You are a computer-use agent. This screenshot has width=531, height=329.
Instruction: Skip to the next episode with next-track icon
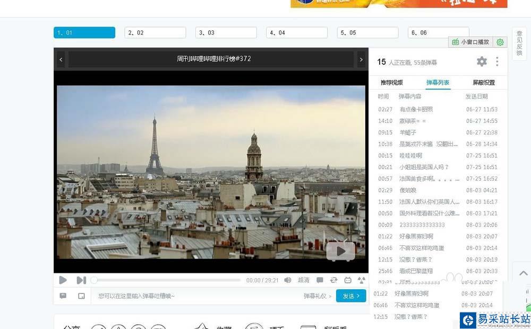coord(81,280)
